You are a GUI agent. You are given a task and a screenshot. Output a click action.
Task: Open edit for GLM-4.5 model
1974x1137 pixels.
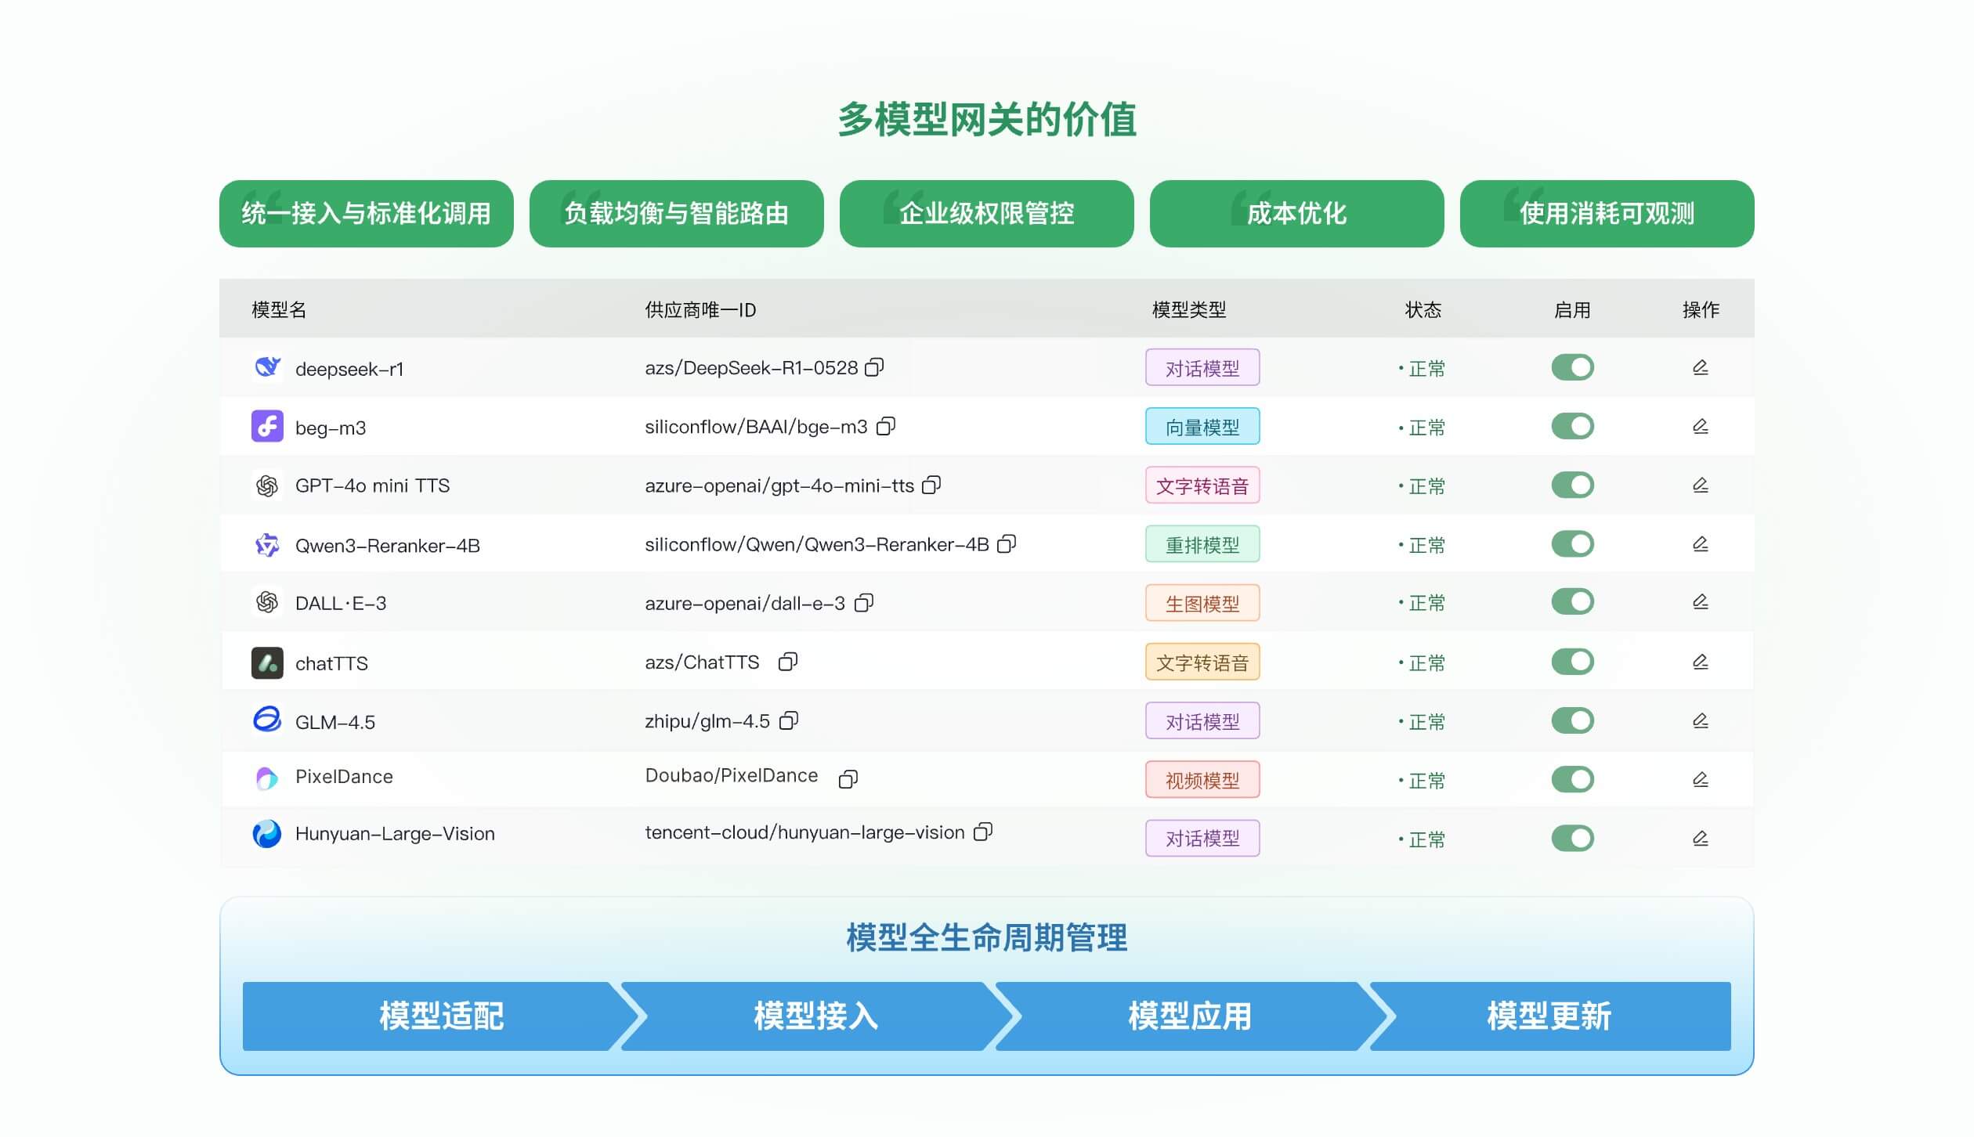1700,720
